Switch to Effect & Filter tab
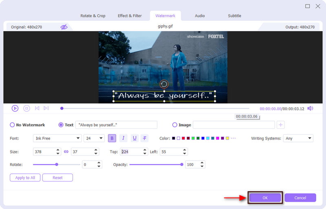326x209 pixels. coord(130,16)
